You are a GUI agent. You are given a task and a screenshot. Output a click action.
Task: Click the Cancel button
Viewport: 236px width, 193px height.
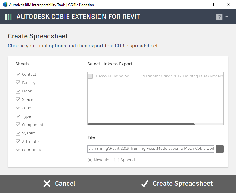(x=59, y=184)
